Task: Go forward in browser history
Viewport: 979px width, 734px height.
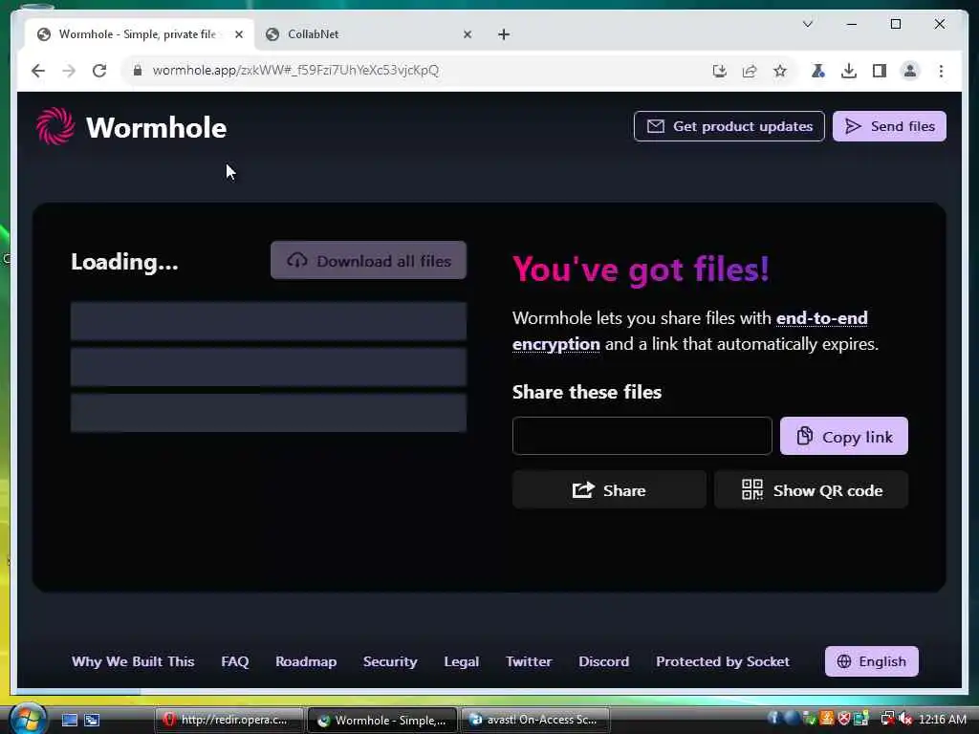Action: pos(69,71)
